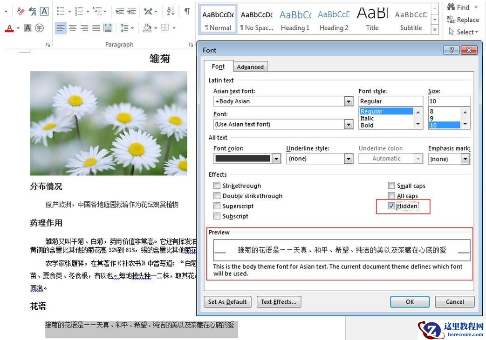Click the multilevel list icon
The width and height of the screenshot is (486, 340).
97,12
